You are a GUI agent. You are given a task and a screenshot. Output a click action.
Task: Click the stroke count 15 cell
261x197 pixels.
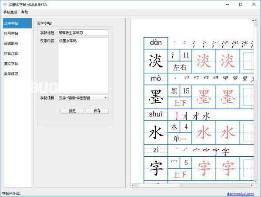[186, 91]
